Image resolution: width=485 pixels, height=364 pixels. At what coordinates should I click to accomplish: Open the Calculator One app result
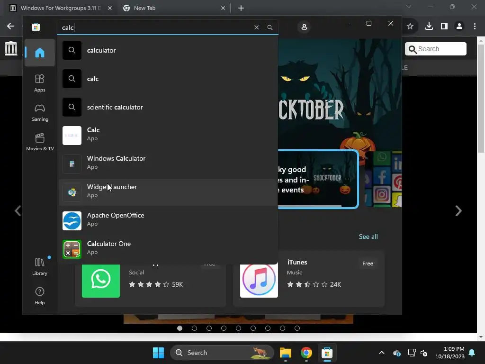pos(168,249)
